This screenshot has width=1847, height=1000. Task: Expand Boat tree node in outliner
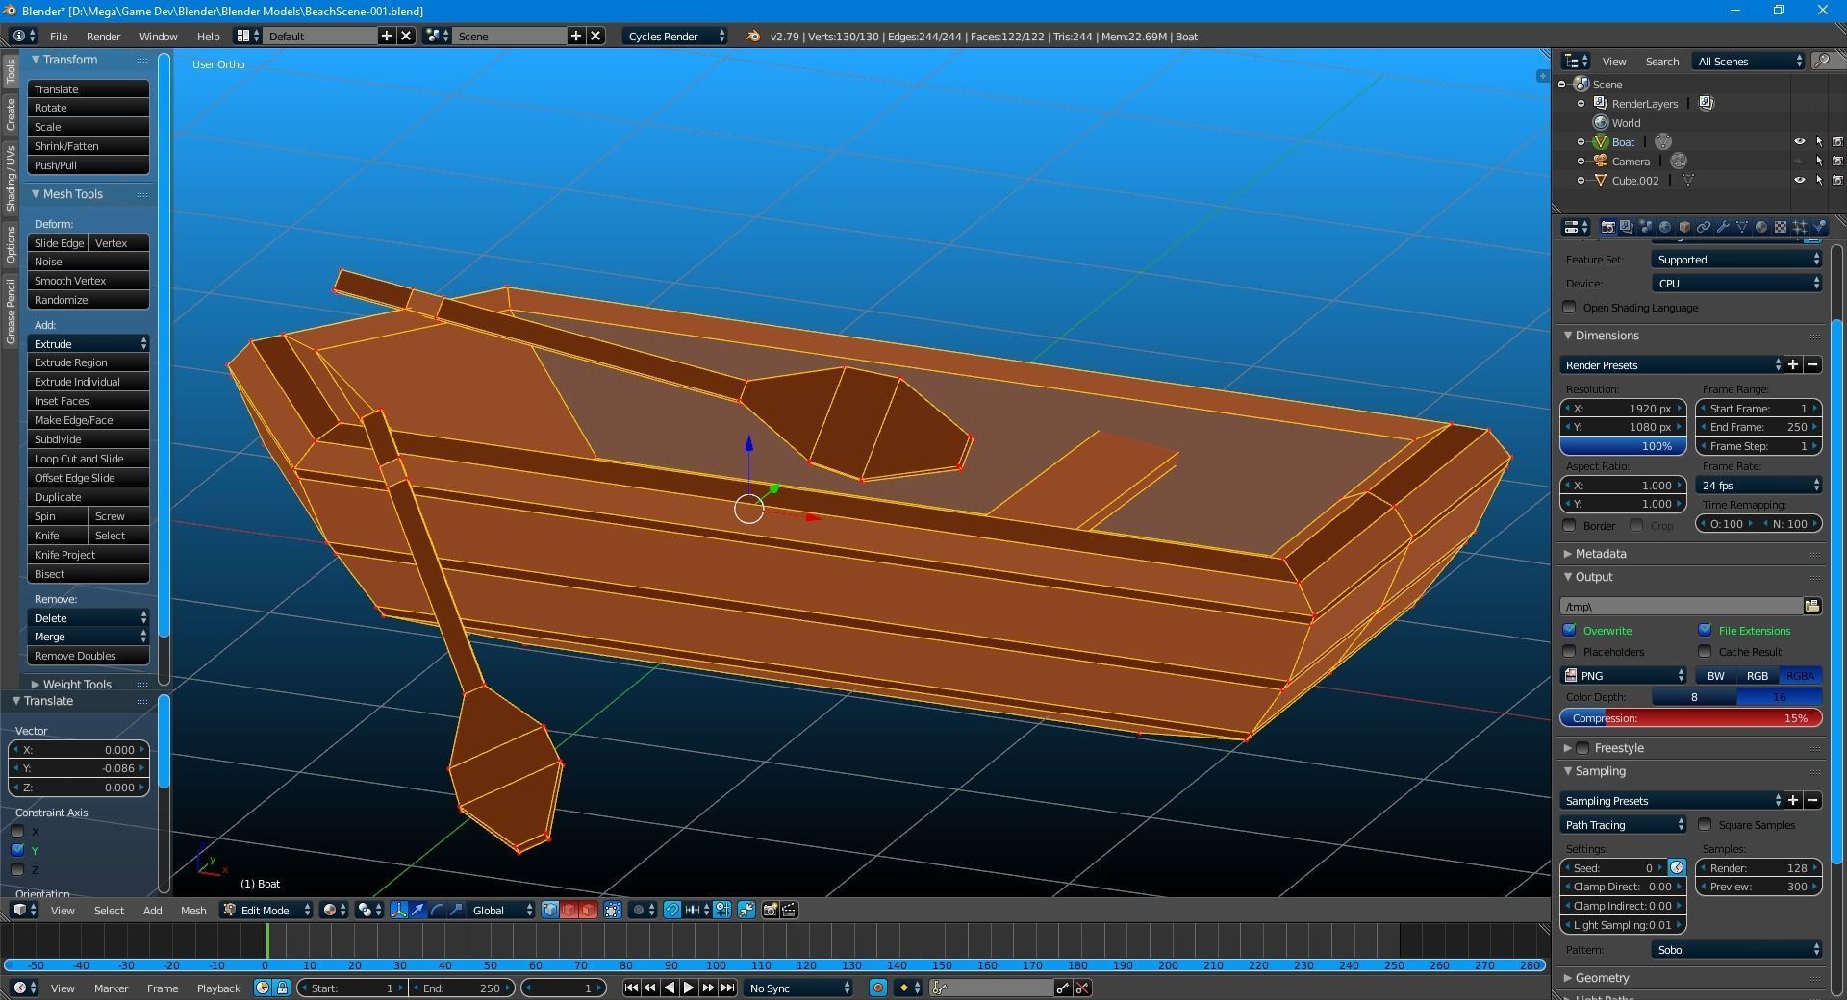pyautogui.click(x=1581, y=142)
